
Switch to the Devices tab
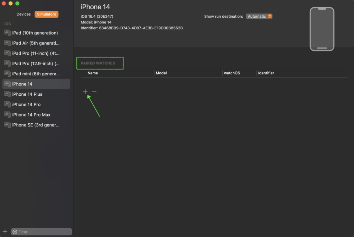click(24, 14)
